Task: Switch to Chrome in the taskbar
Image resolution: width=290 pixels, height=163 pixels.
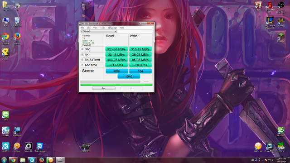Action: point(13,160)
